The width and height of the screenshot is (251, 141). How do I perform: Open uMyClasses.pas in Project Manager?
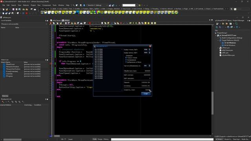click(x=227, y=50)
